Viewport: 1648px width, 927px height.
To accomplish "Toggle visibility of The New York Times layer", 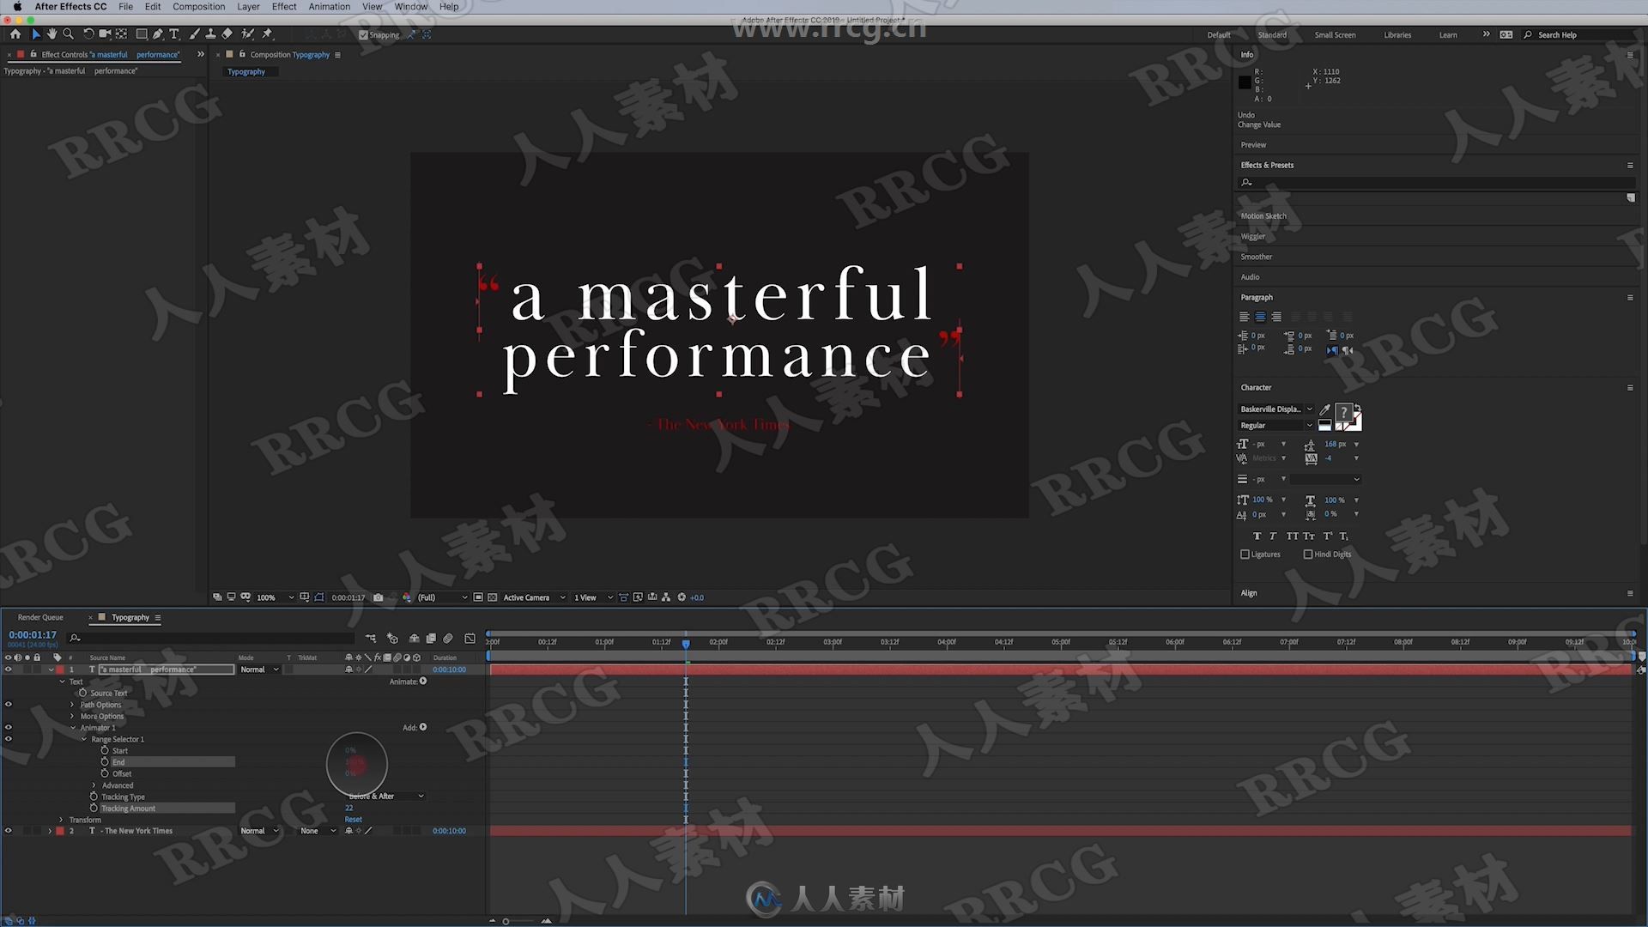I will click(x=9, y=830).
